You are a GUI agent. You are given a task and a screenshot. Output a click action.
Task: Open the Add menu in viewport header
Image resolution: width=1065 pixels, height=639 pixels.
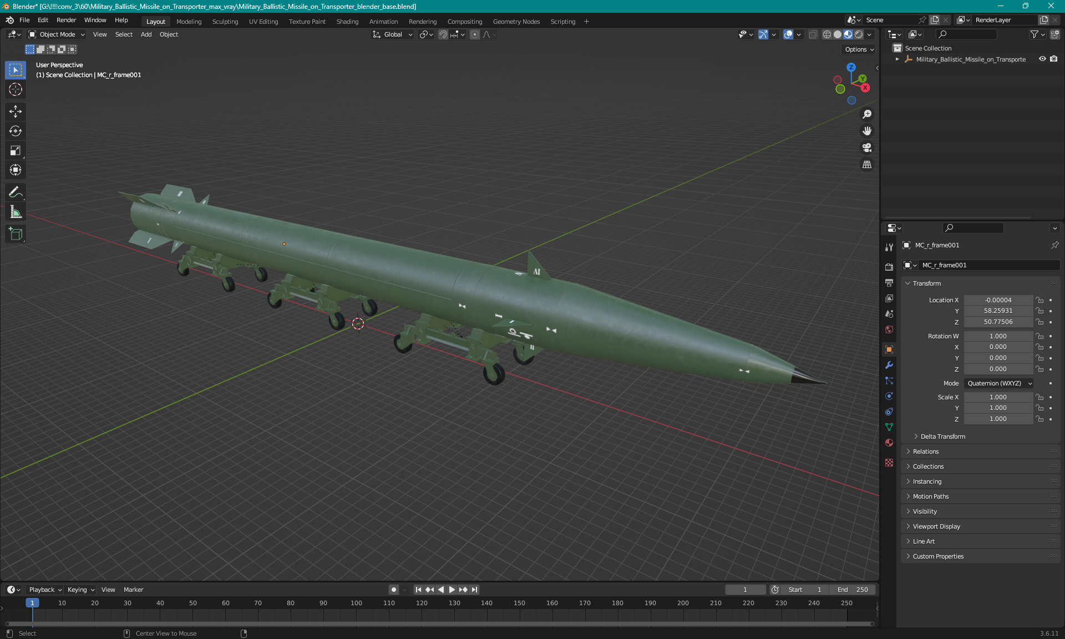146,34
